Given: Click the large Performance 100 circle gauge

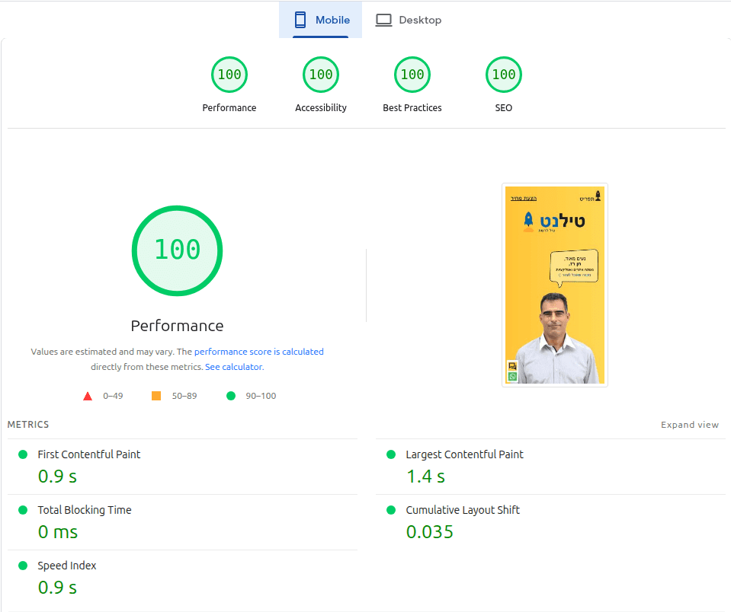Looking at the screenshot, I should (177, 250).
